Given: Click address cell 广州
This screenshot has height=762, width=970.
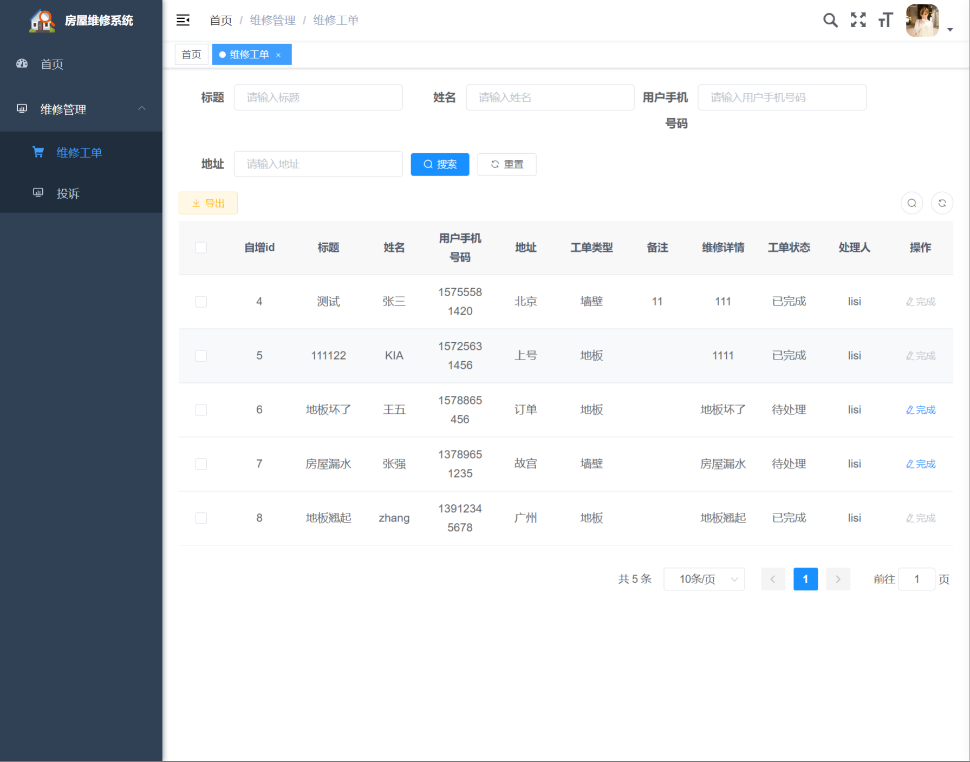Looking at the screenshot, I should point(526,518).
